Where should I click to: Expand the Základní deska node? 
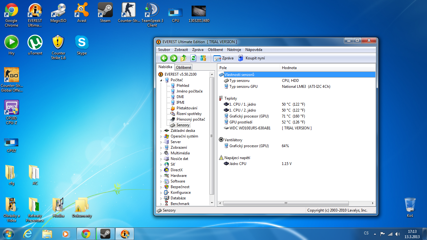(x=162, y=131)
